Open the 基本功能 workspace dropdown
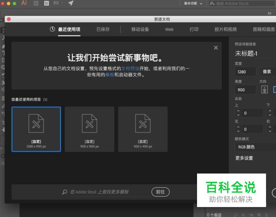The width and height of the screenshot is (276, 217). pyautogui.click(x=193, y=3)
